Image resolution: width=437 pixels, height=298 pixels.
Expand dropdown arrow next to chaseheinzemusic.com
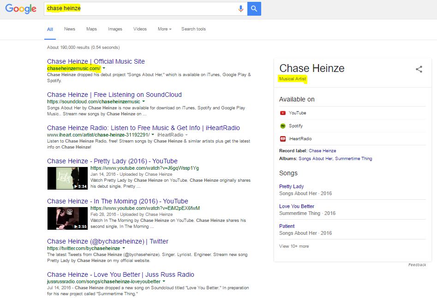pyautogui.click(x=104, y=68)
